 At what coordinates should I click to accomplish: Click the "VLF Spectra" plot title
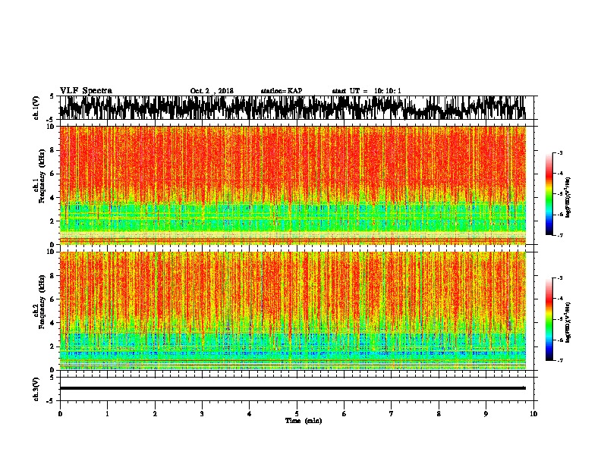(86, 91)
